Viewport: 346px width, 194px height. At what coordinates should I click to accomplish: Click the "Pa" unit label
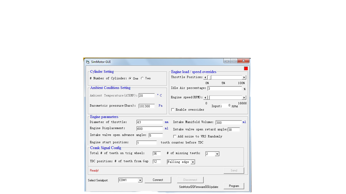[x=161, y=106]
